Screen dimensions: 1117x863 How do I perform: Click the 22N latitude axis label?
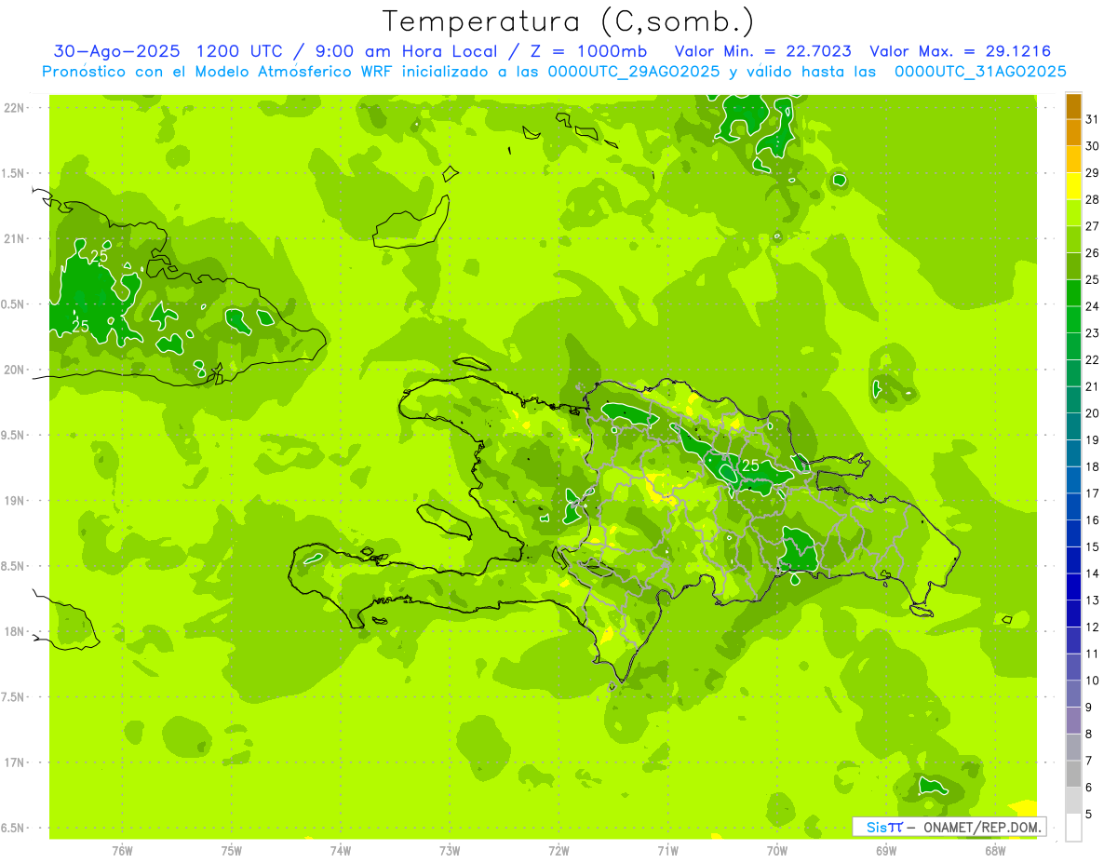[15, 107]
